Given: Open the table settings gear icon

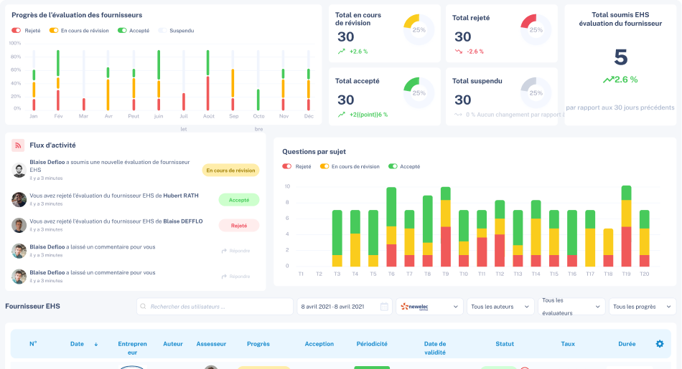Looking at the screenshot, I should (660, 344).
